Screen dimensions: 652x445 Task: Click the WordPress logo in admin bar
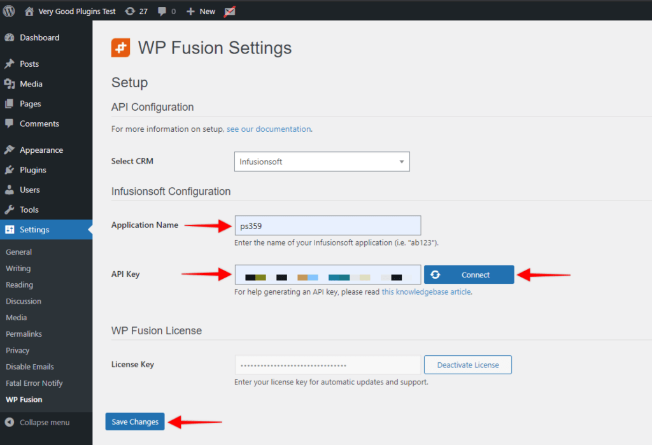(x=8, y=11)
